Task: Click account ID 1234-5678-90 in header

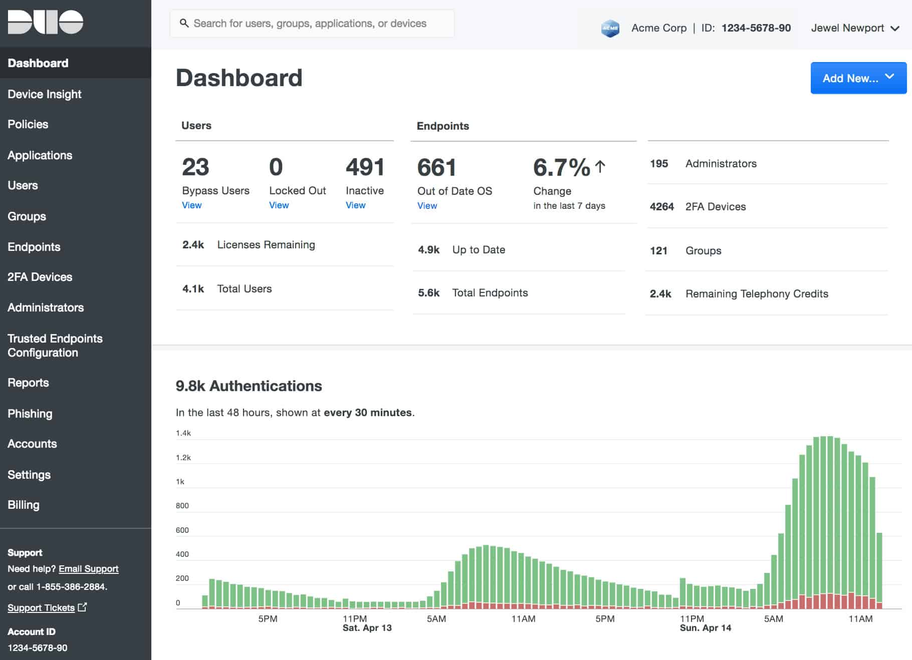Action: pyautogui.click(x=756, y=28)
